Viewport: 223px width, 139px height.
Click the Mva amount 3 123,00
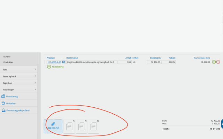216,124
